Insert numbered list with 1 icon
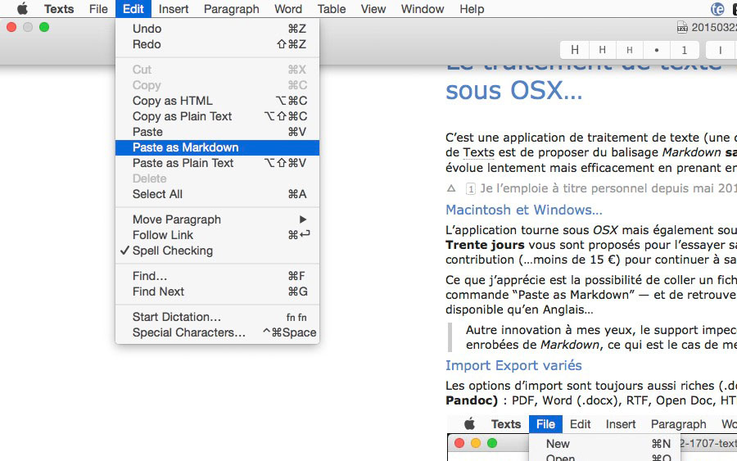 point(685,50)
